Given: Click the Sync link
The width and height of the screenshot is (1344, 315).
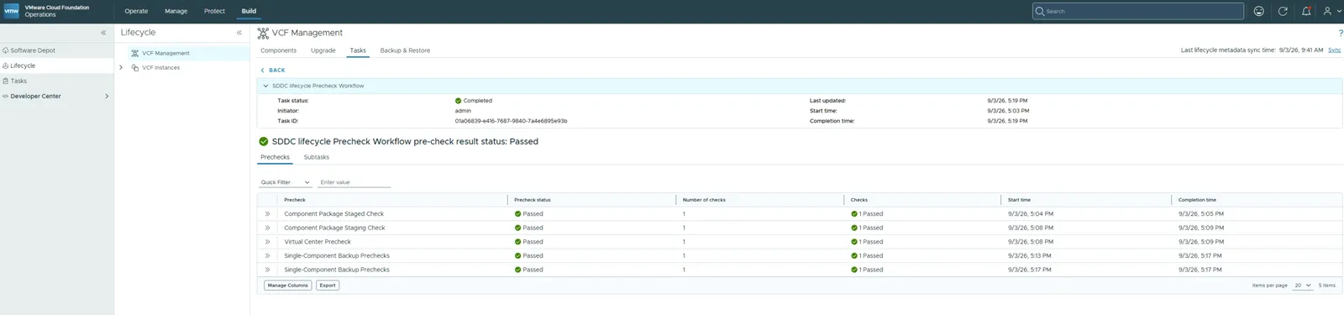Looking at the screenshot, I should [1334, 50].
